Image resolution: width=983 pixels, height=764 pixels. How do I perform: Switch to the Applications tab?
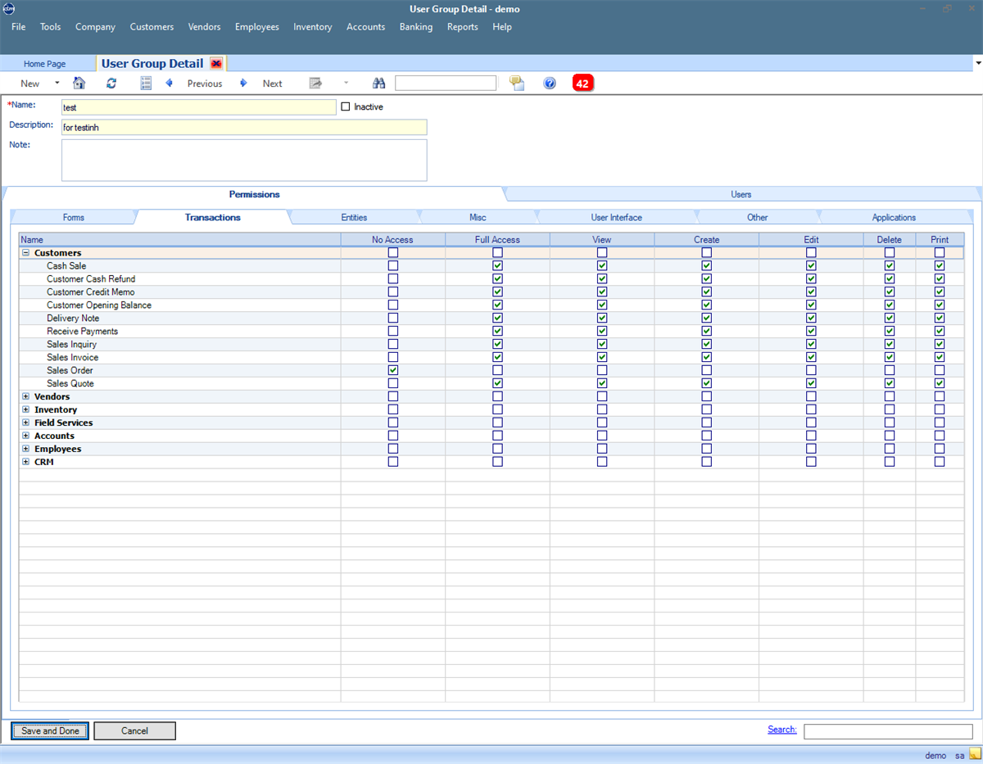pyautogui.click(x=894, y=218)
